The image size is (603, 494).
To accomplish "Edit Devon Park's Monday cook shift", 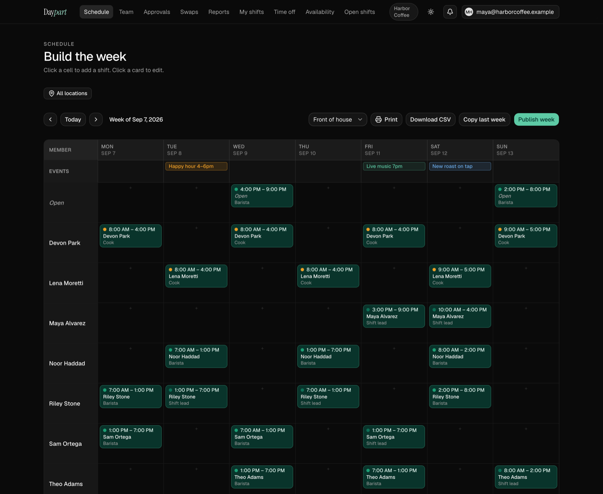I will tap(131, 236).
